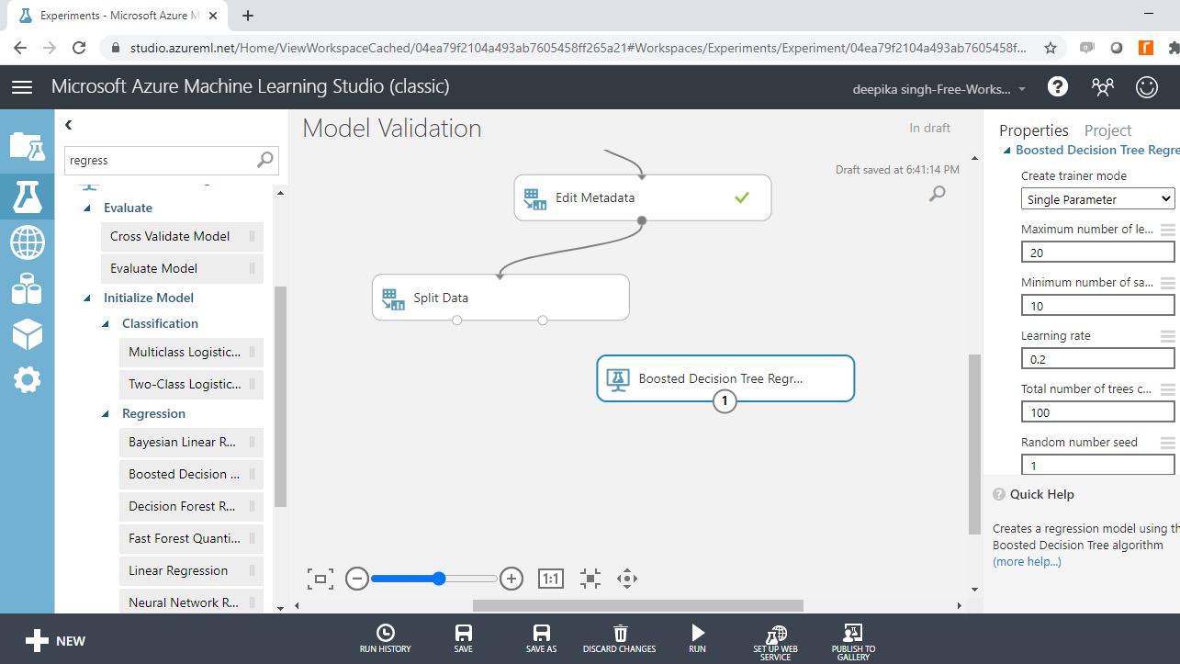Open parameter menu for Learning rate
The width and height of the screenshot is (1180, 664).
tap(1167, 336)
